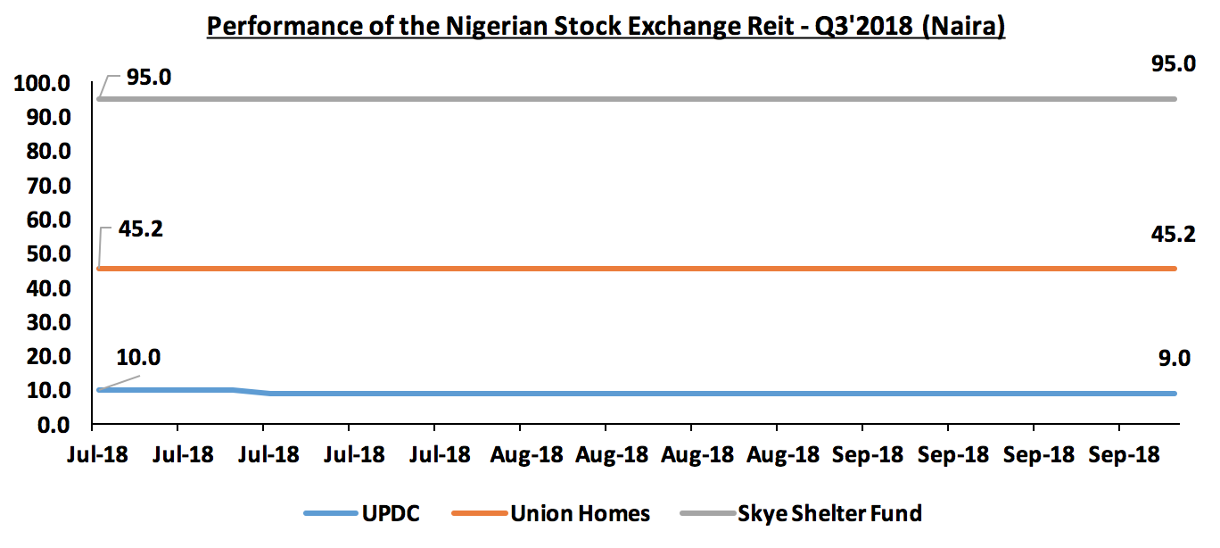Click the blue UPDC legend line swatch

click(x=331, y=513)
